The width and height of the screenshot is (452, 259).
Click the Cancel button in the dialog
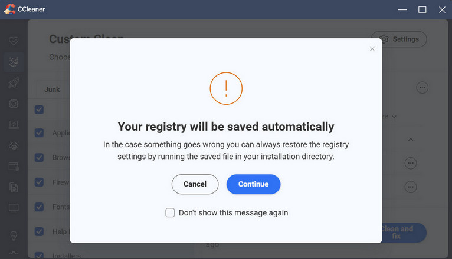click(x=195, y=184)
